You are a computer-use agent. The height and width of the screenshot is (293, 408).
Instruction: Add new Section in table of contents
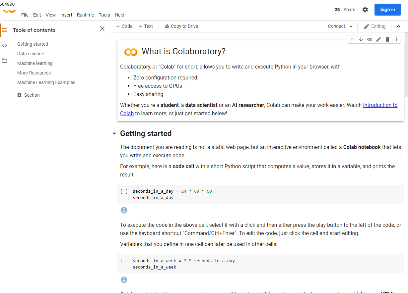coord(29,95)
